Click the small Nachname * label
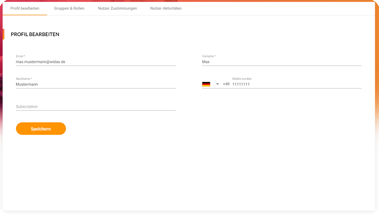 [x=24, y=79]
